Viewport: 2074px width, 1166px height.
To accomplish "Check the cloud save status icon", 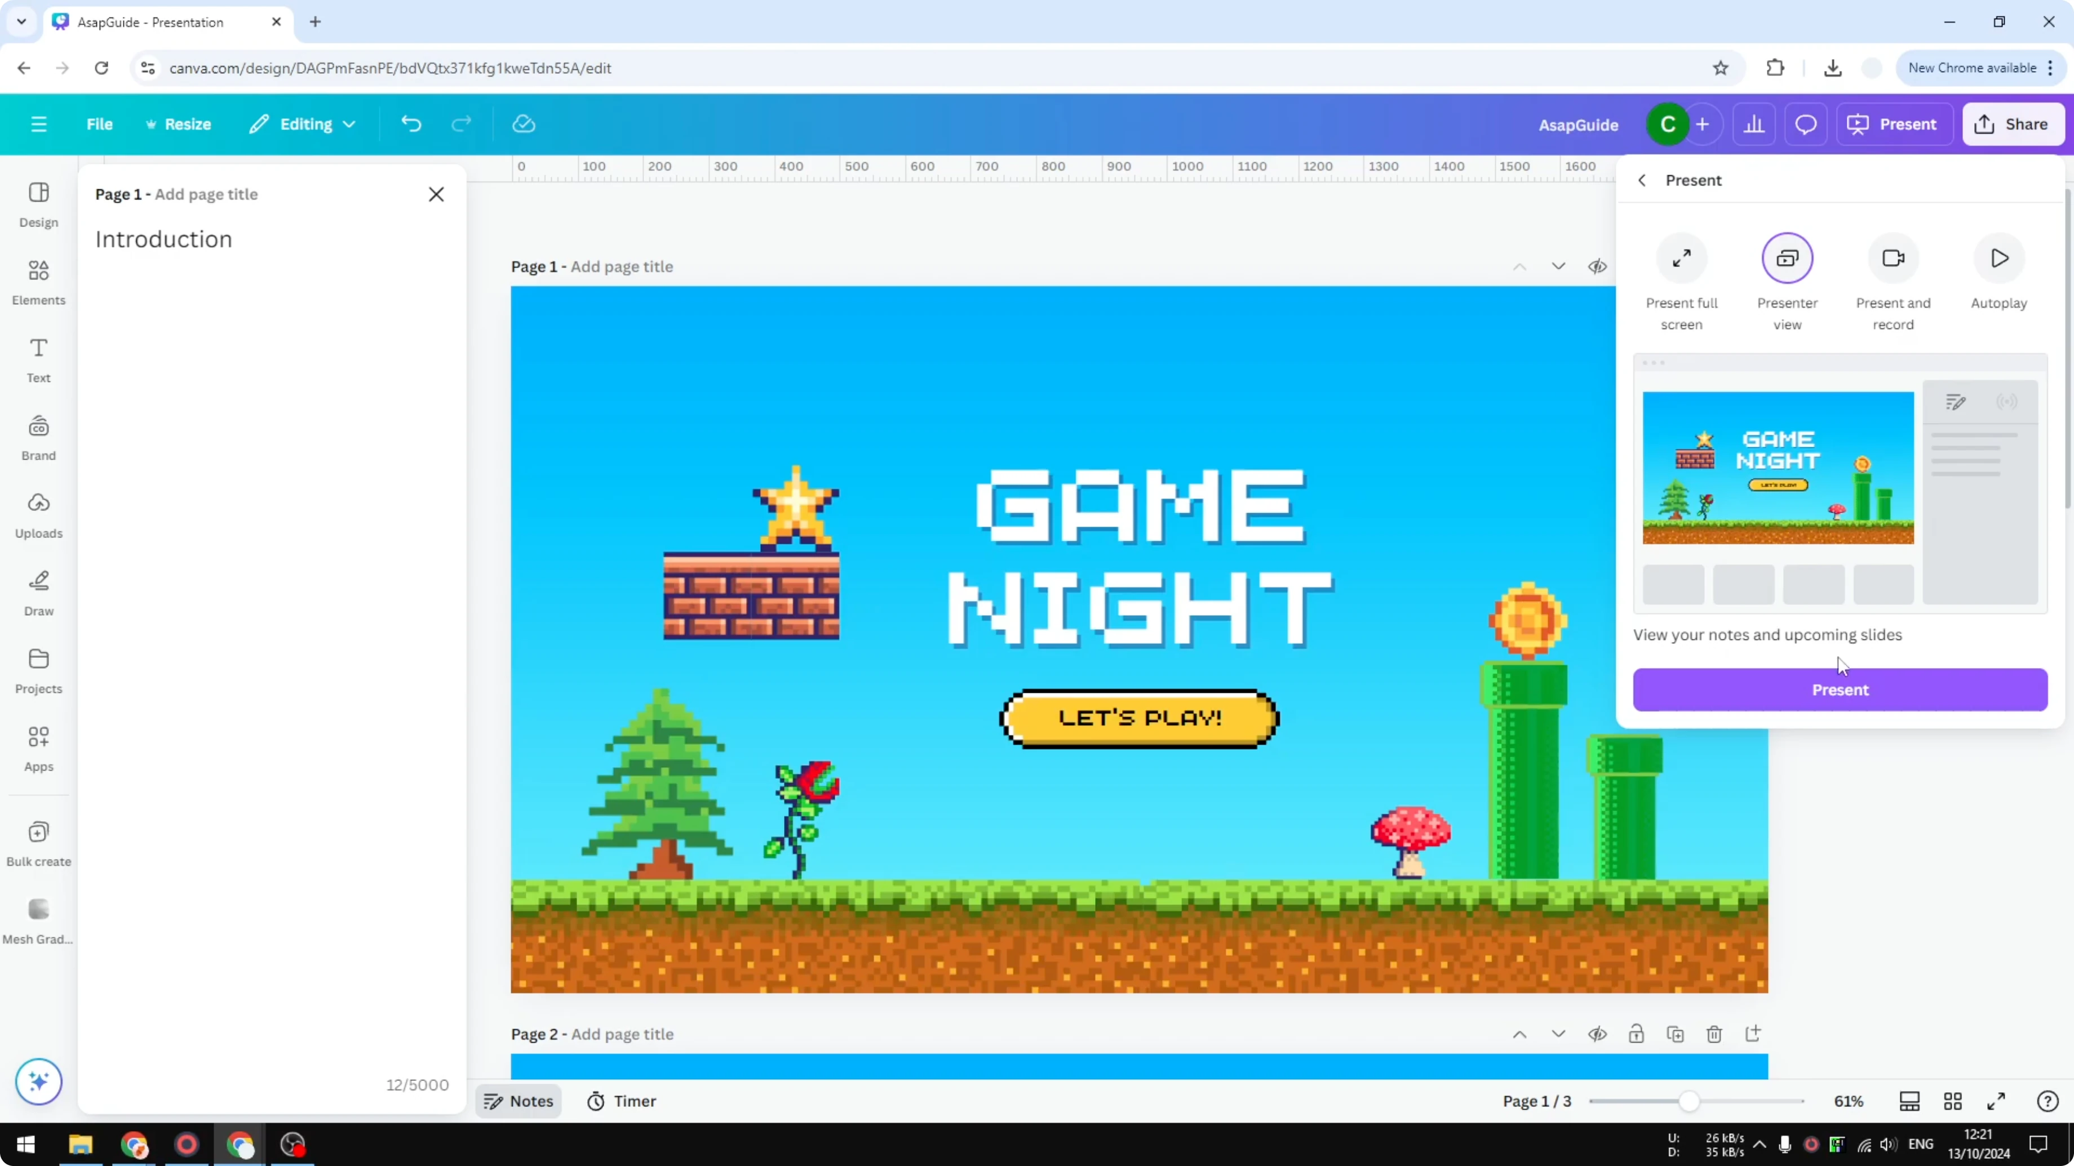I will (524, 124).
